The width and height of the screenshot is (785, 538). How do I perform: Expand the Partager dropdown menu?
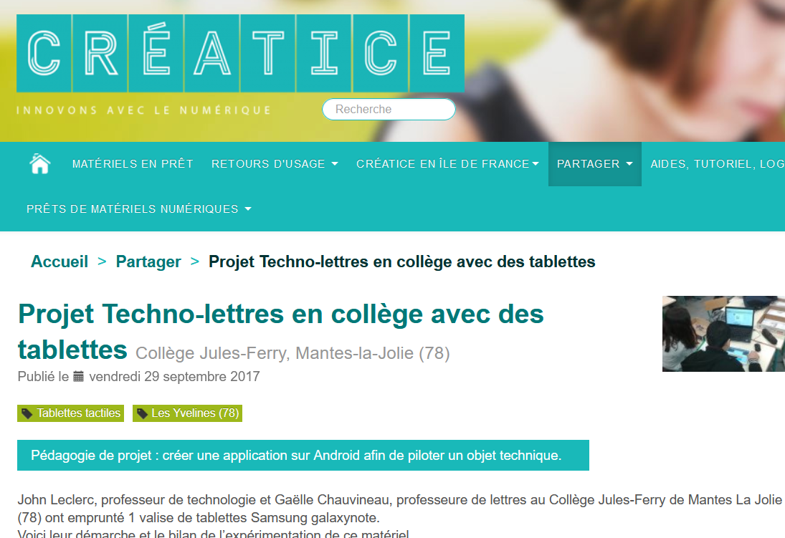click(x=594, y=164)
